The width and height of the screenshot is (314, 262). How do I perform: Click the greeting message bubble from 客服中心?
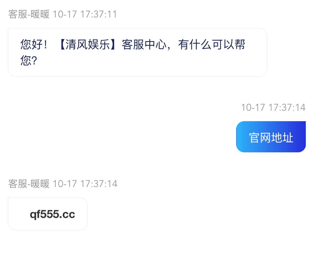pos(137,52)
